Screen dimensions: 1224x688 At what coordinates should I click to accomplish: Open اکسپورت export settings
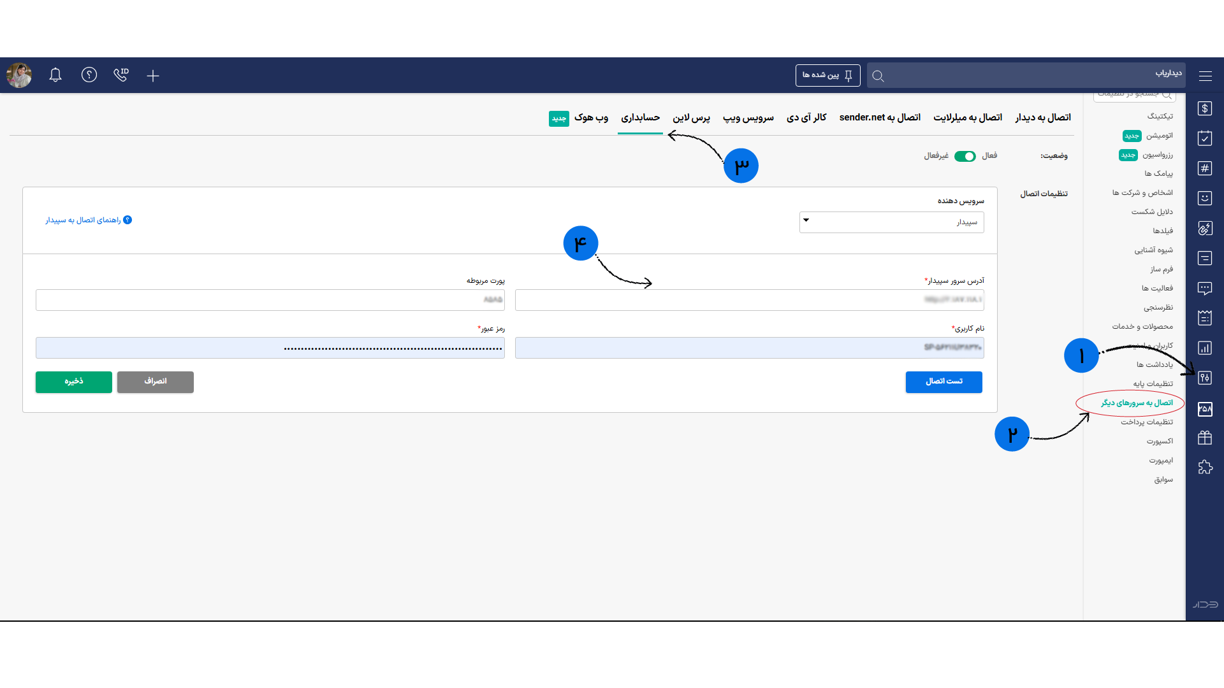point(1160,441)
